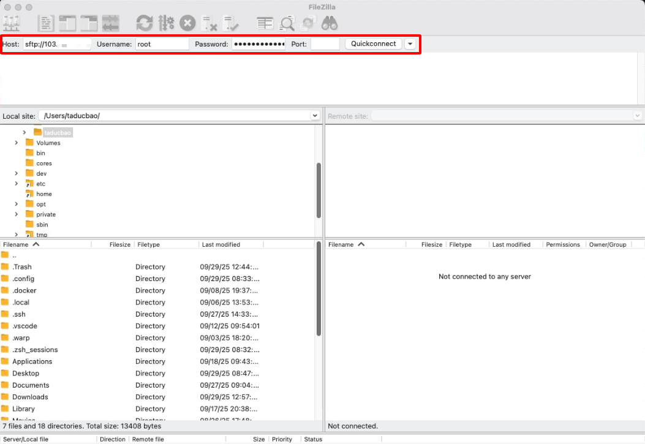Search for files binoculars icon
This screenshot has width=645, height=444.
point(330,23)
